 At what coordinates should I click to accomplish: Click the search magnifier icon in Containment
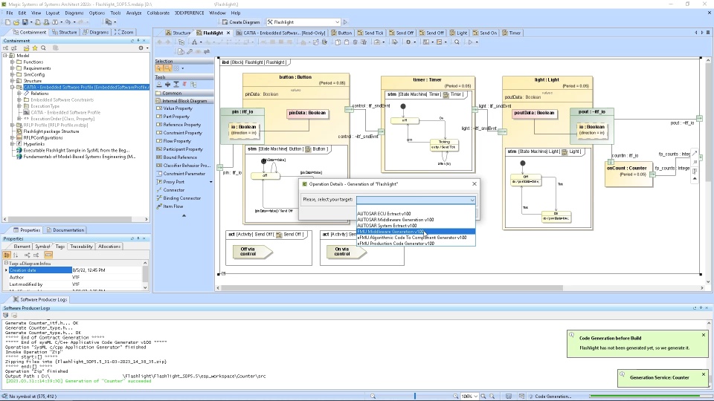pos(43,48)
